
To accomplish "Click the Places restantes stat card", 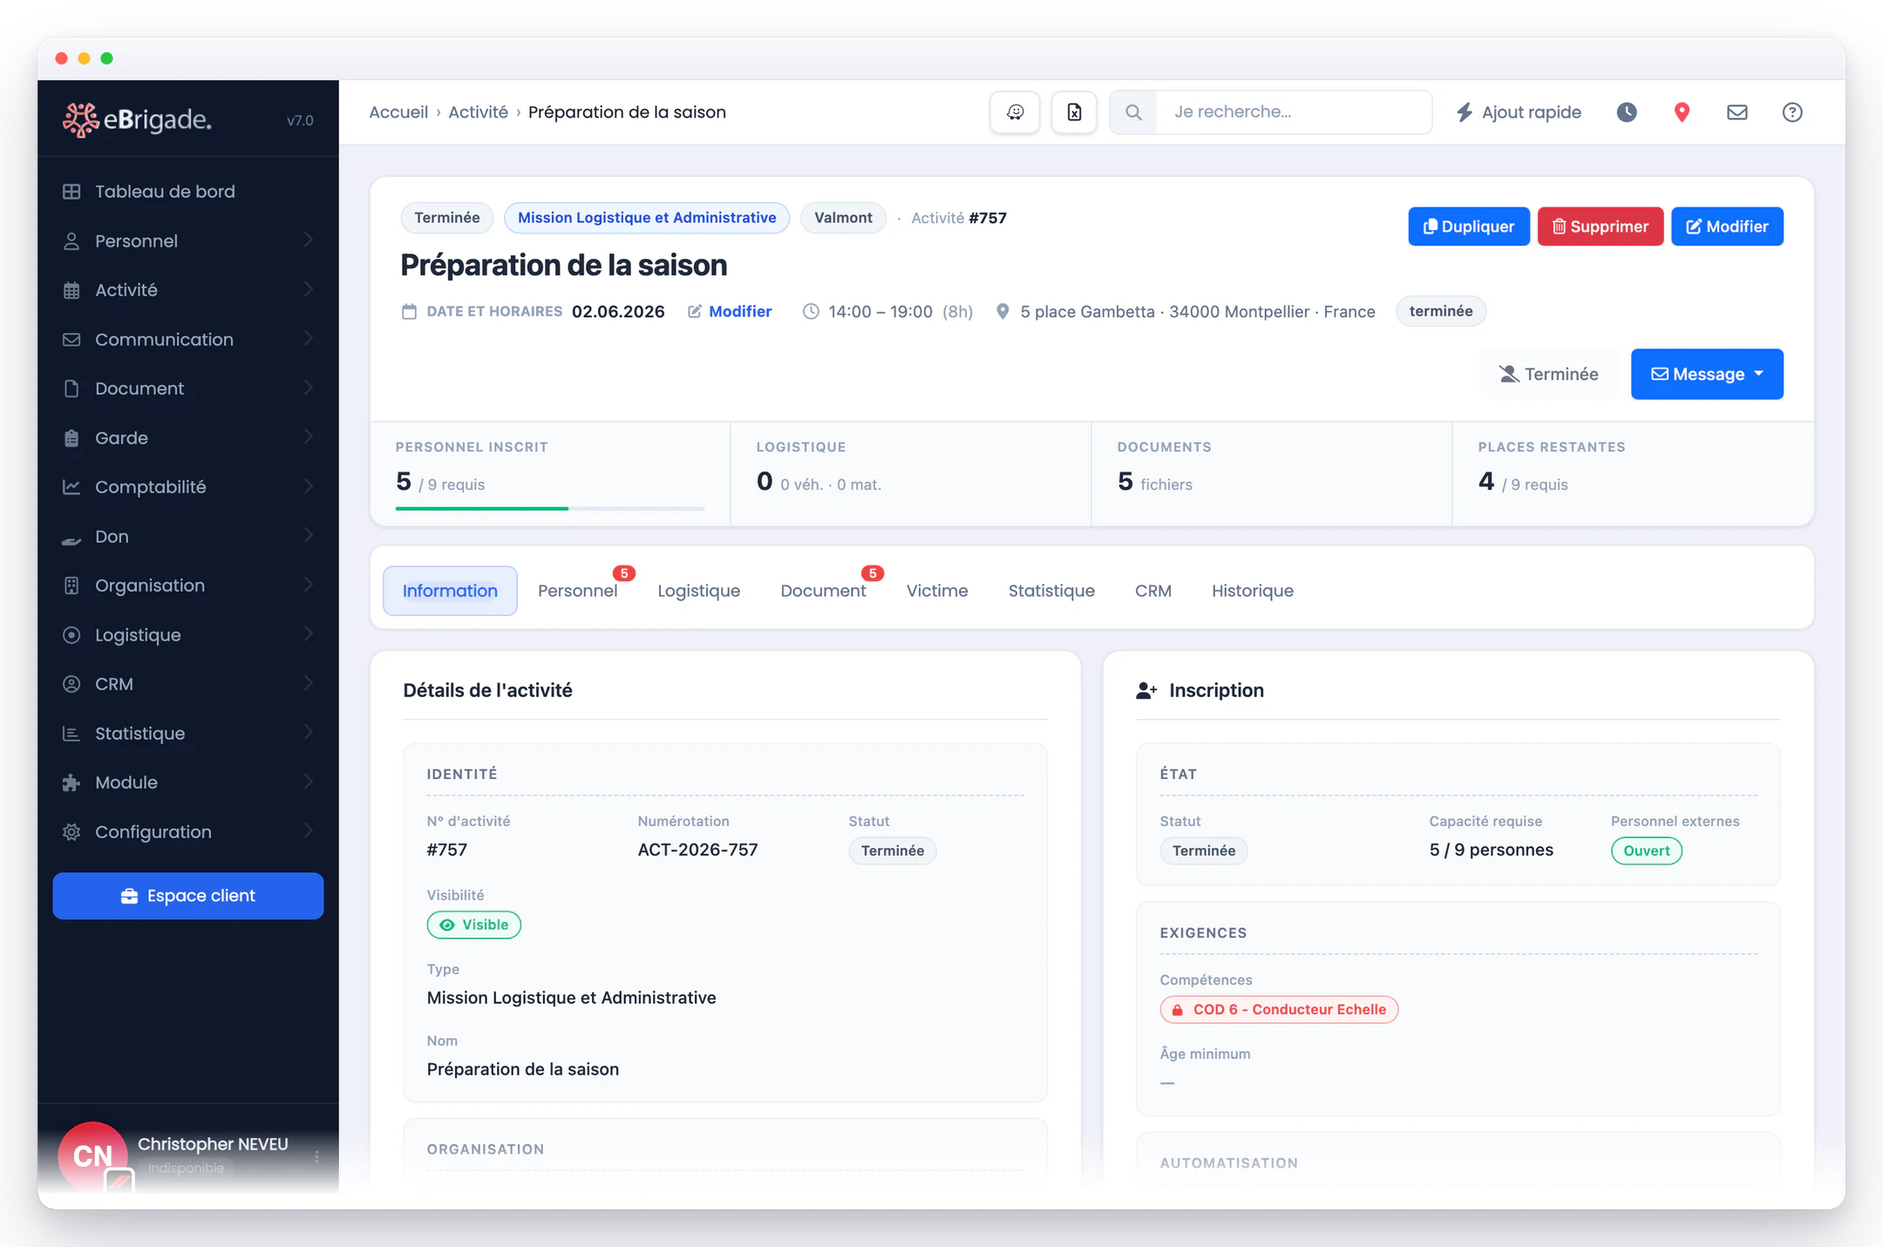I will pos(1633,474).
